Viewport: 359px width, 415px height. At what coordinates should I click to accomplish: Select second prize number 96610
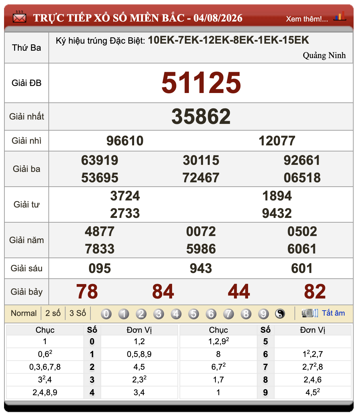tap(125, 141)
